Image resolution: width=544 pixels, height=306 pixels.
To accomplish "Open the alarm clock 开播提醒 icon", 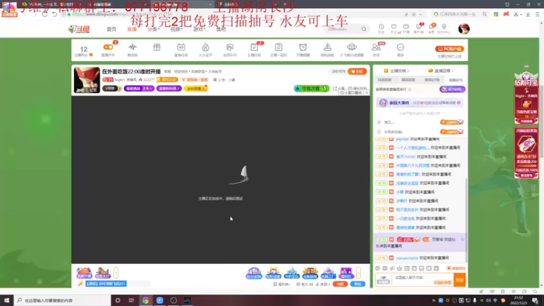I will coord(303,49).
